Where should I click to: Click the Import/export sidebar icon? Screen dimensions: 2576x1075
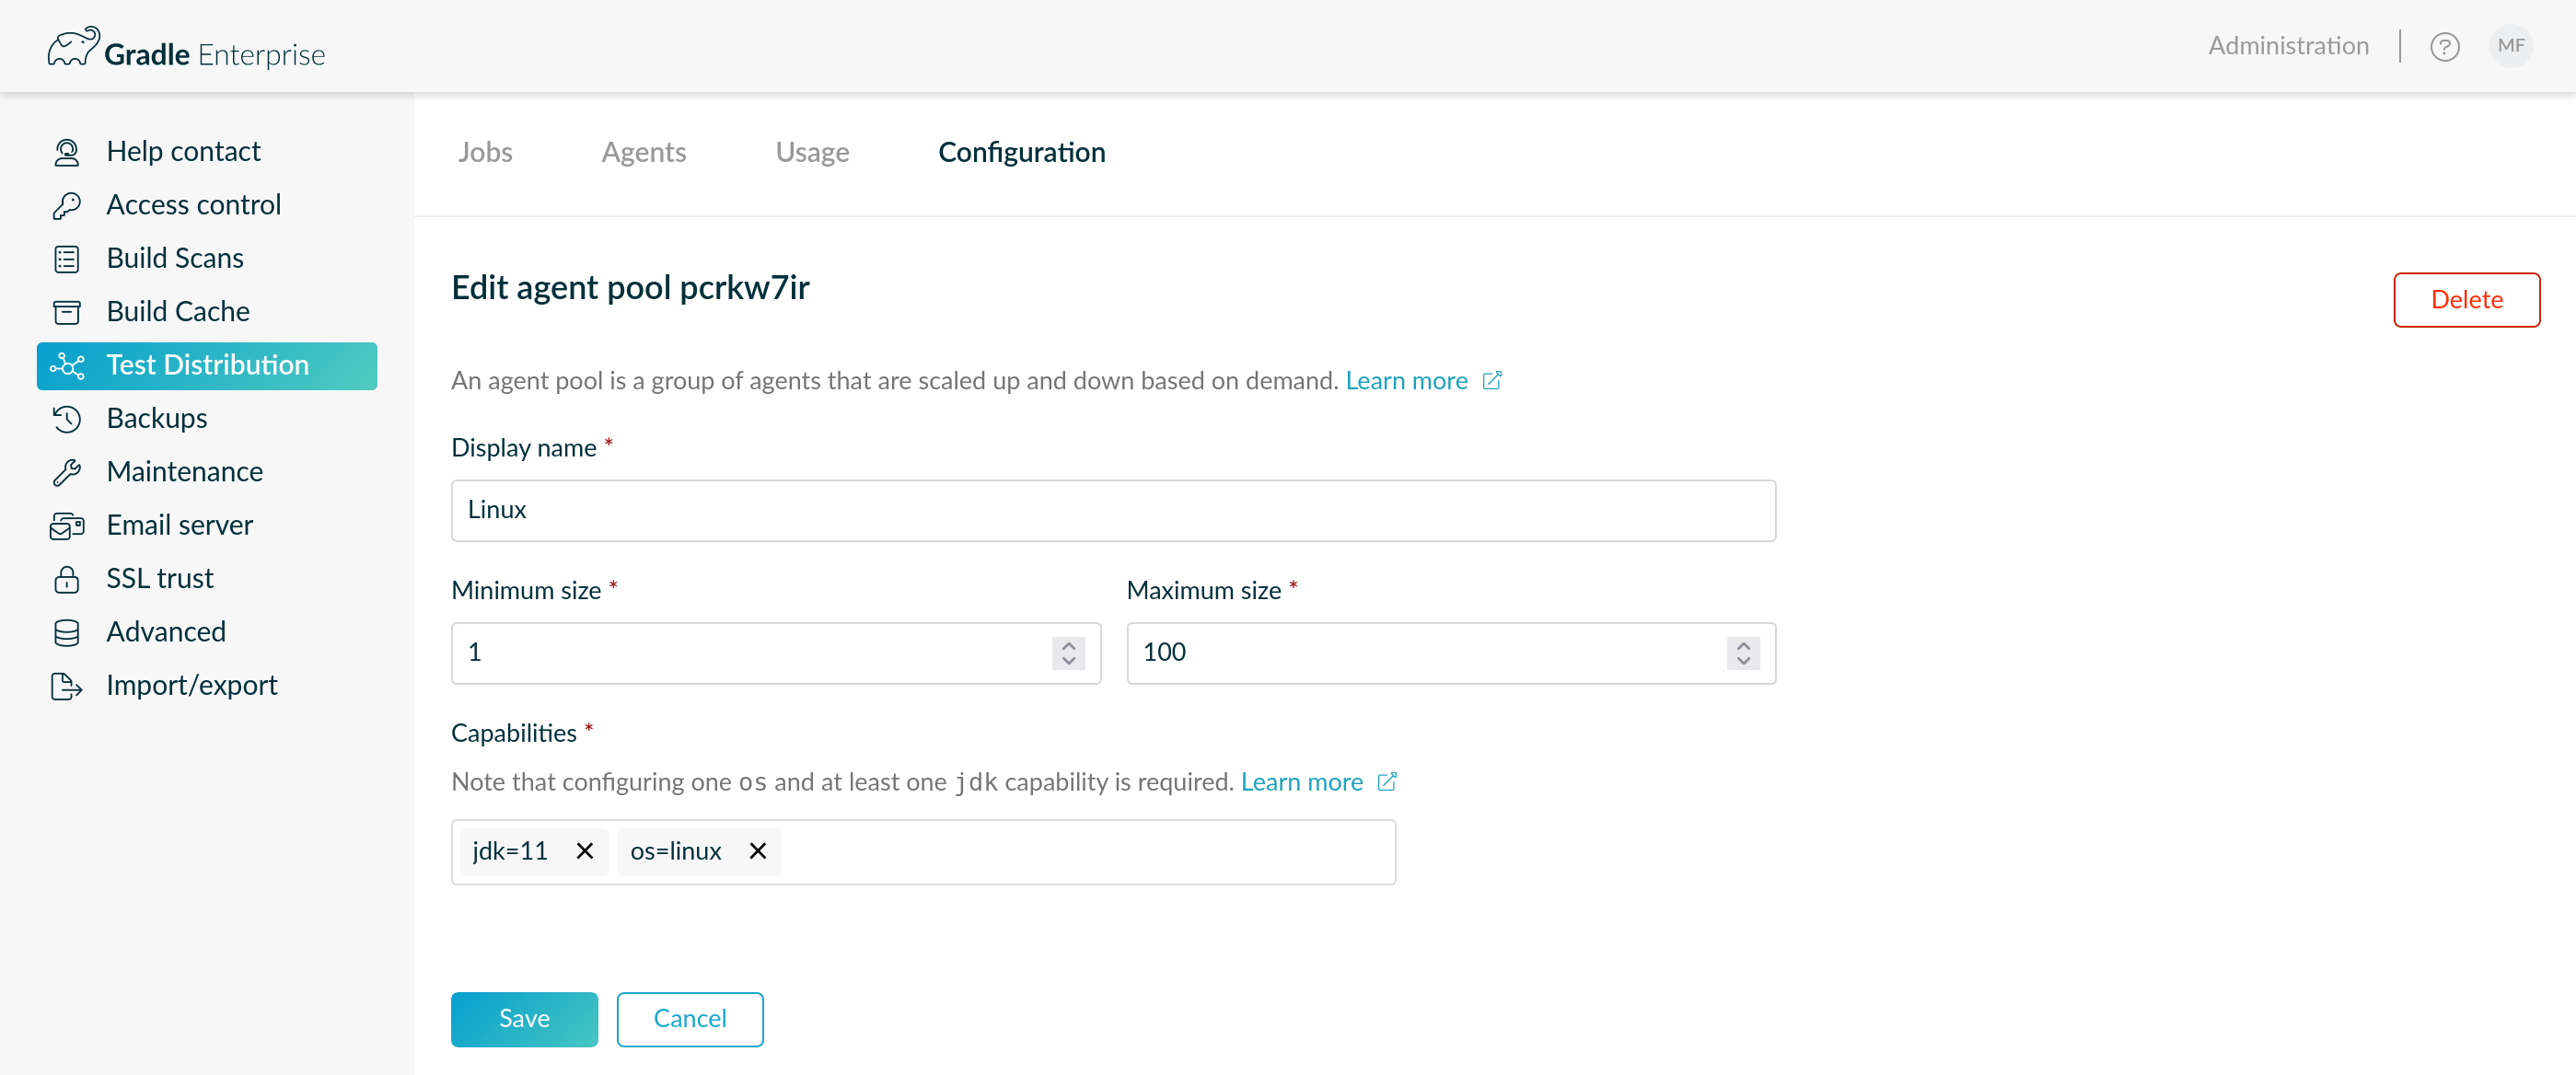[x=67, y=686]
